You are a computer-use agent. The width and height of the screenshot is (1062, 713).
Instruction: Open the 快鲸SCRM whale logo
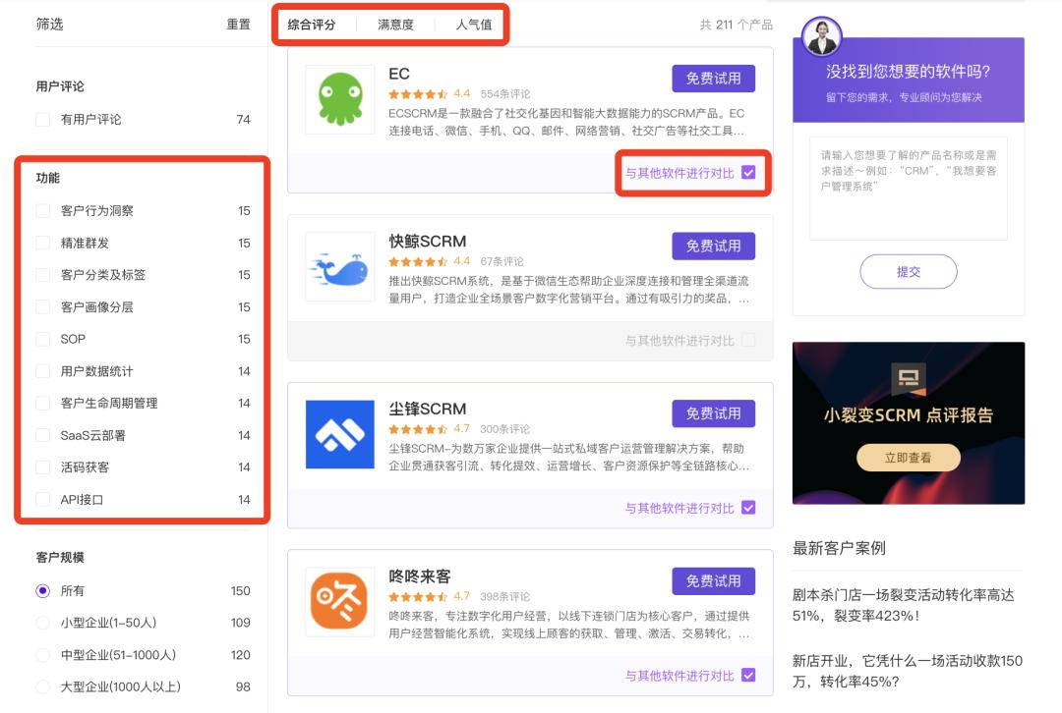(x=340, y=267)
